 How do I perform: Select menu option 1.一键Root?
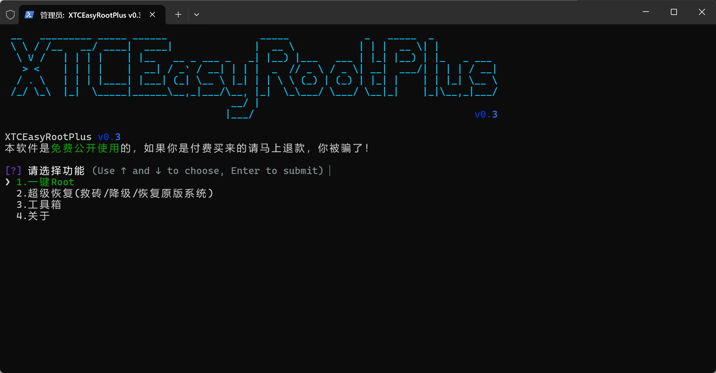(45, 182)
